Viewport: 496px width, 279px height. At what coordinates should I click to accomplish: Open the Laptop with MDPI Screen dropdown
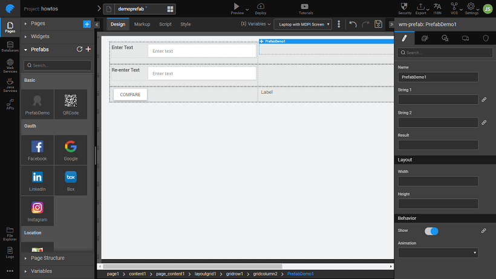[x=302, y=24]
